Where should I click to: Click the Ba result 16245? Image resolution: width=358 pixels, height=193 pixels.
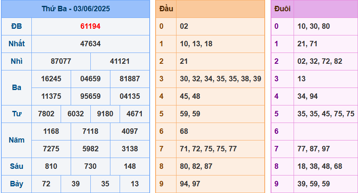(x=51, y=79)
